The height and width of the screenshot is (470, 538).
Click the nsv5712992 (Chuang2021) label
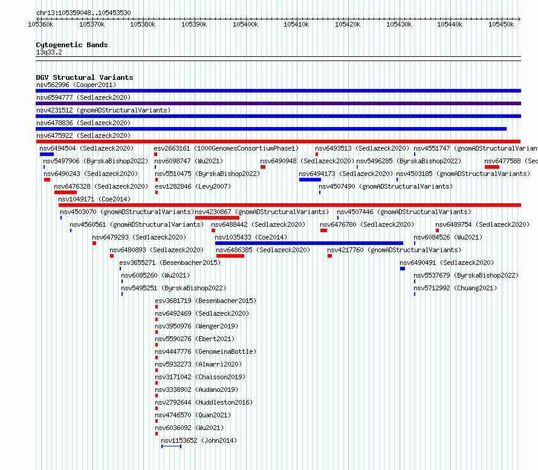click(455, 288)
